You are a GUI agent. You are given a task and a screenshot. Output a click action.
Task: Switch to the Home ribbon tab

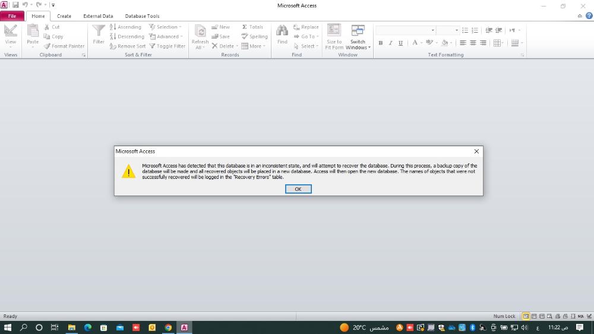pyautogui.click(x=38, y=16)
